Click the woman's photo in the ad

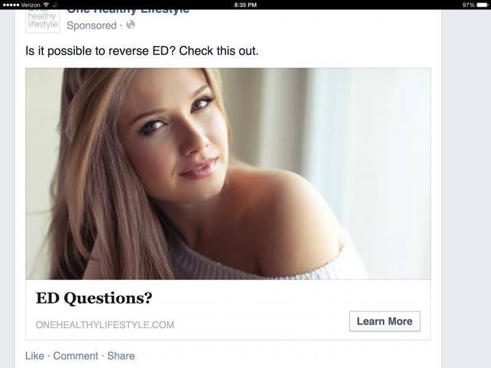click(228, 174)
